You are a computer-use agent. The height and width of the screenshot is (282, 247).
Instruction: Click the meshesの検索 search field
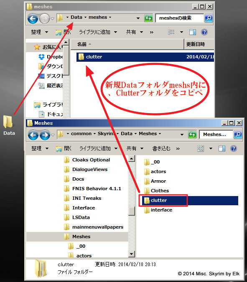click(179, 18)
